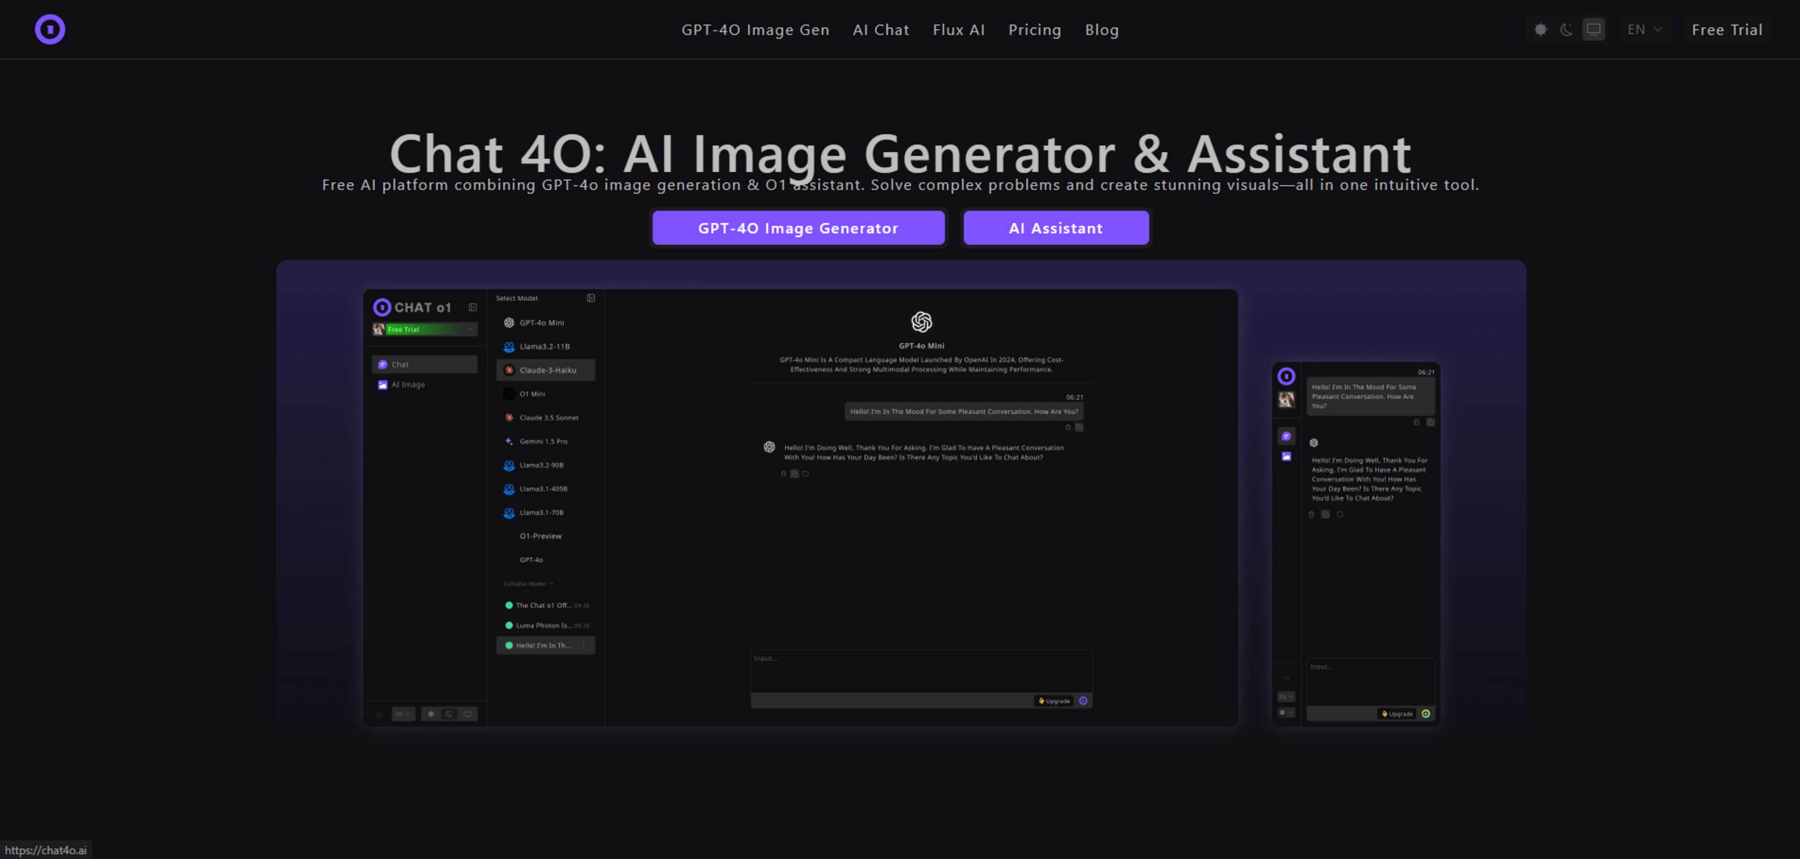Choose the Gemini 1.5 Pro model

(x=546, y=441)
